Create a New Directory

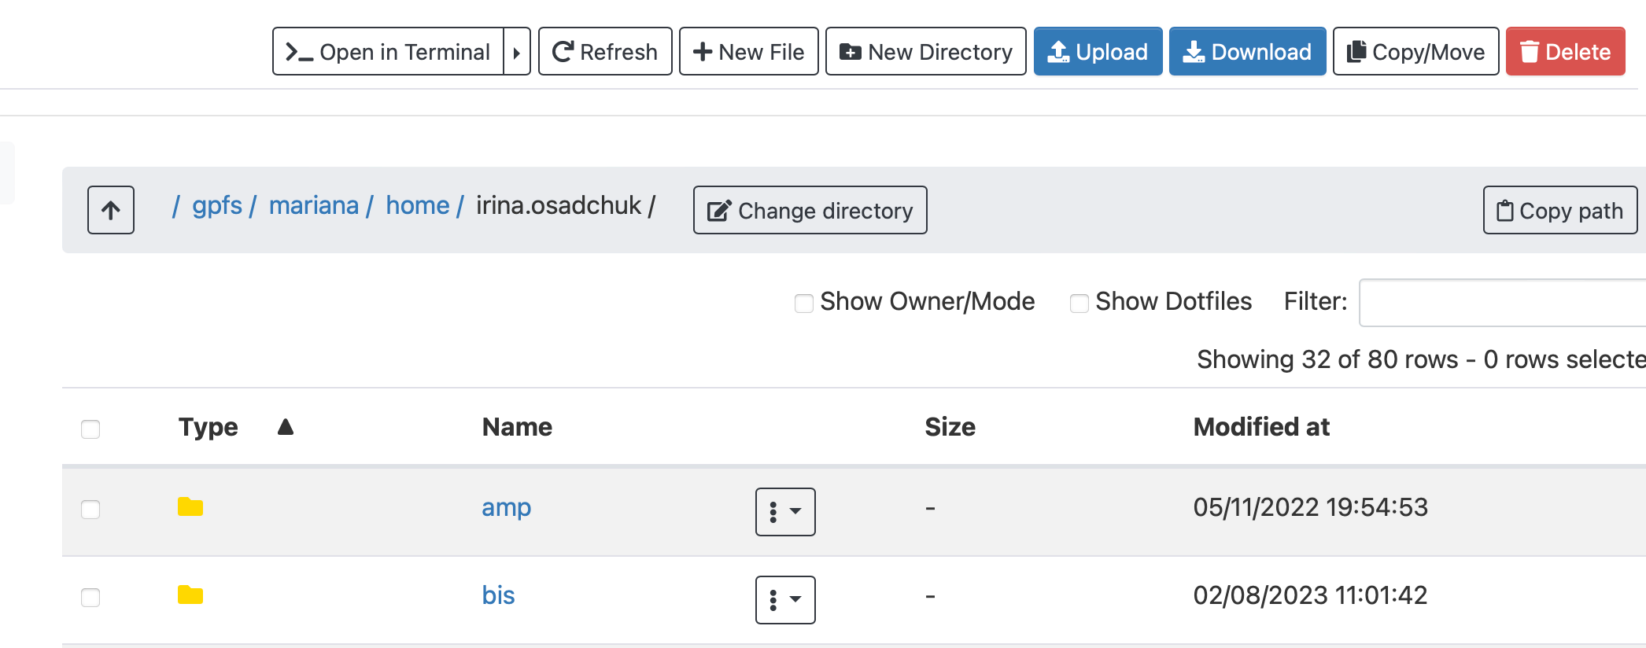click(x=926, y=52)
